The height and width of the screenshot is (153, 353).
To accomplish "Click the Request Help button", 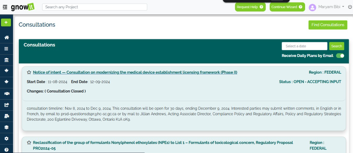I will 250,7.
